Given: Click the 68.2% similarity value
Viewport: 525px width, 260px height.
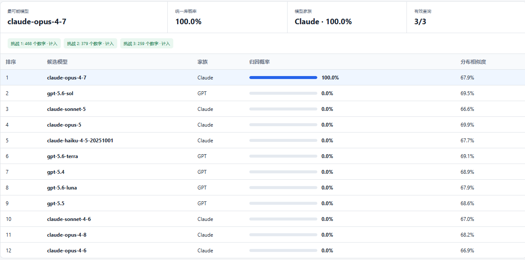Looking at the screenshot, I should tap(467, 235).
